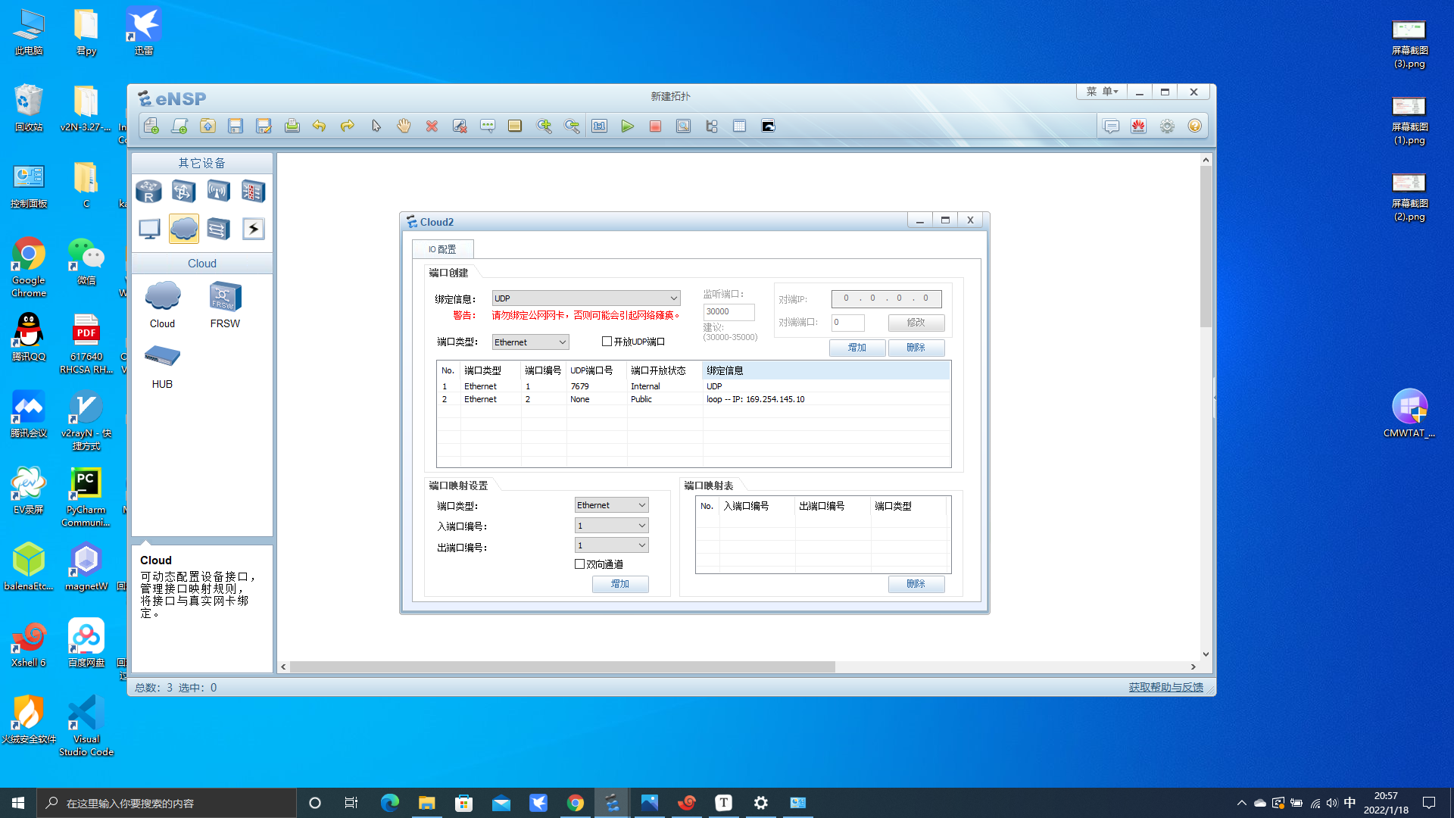Select the arrow pointer tool
1454x818 pixels.
[376, 126]
